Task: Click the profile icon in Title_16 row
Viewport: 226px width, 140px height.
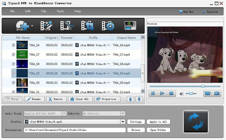Action: [77, 45]
